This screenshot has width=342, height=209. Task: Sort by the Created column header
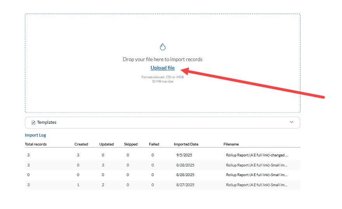[x=81, y=144]
